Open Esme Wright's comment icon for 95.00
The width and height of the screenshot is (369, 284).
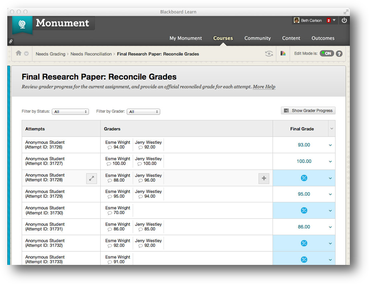[110, 197]
